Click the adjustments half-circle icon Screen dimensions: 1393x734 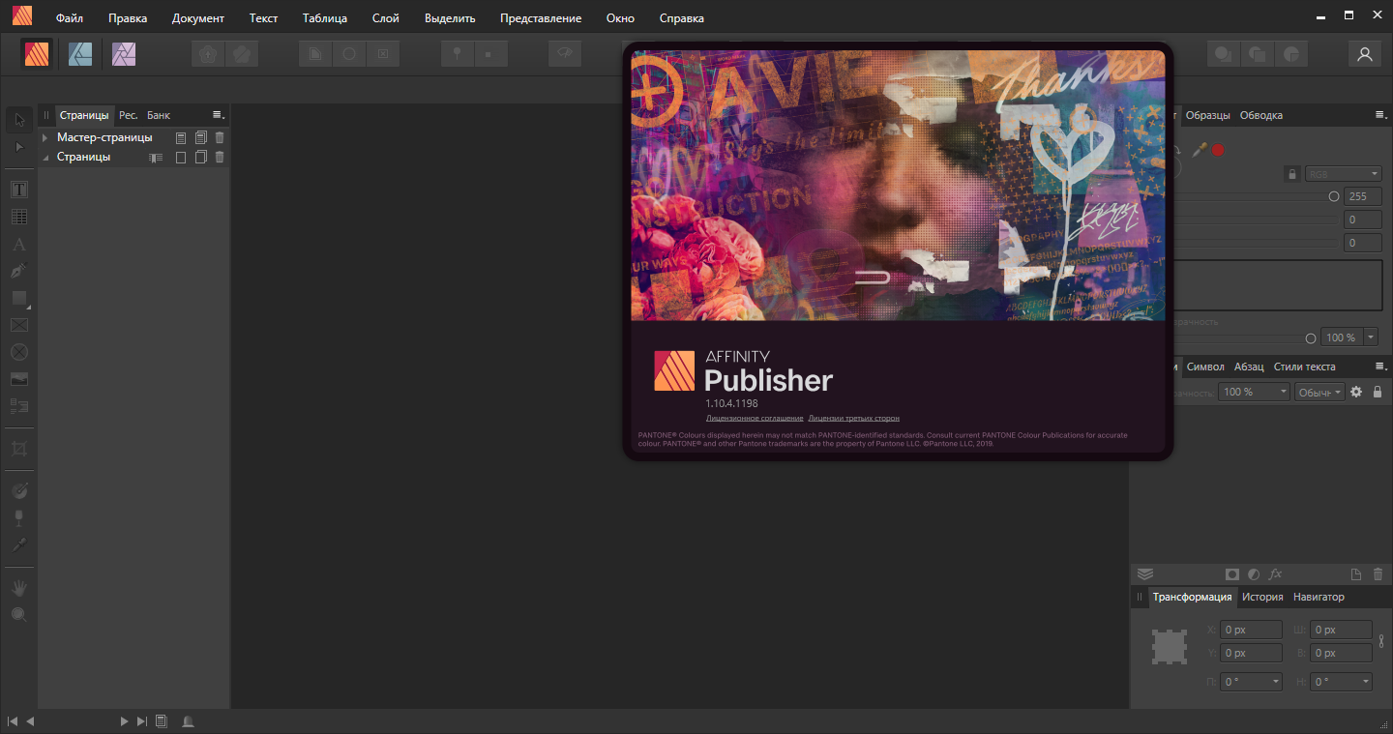tap(1254, 574)
